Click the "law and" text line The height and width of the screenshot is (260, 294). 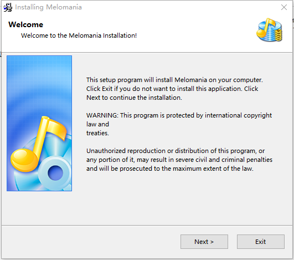pyautogui.click(x=97, y=124)
